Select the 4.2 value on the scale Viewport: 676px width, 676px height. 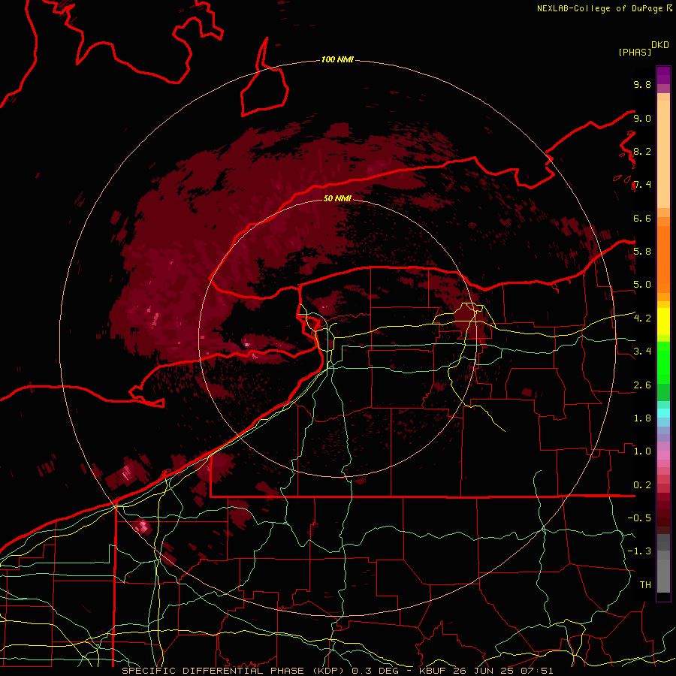pos(642,318)
